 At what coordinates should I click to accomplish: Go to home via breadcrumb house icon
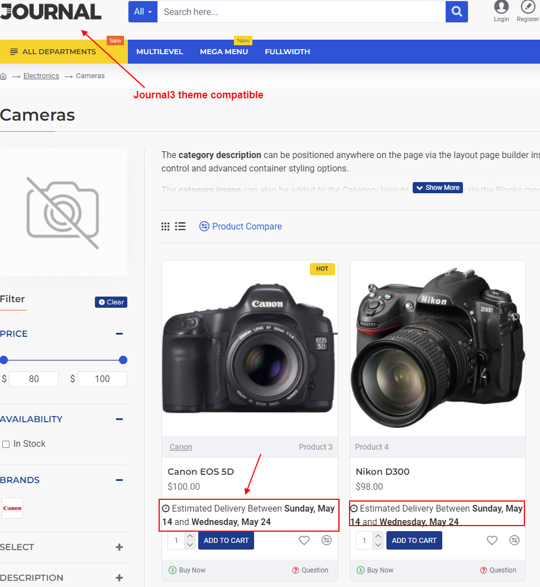pyautogui.click(x=3, y=77)
